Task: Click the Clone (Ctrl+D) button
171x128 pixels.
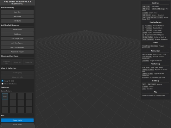Action: coord(17,77)
